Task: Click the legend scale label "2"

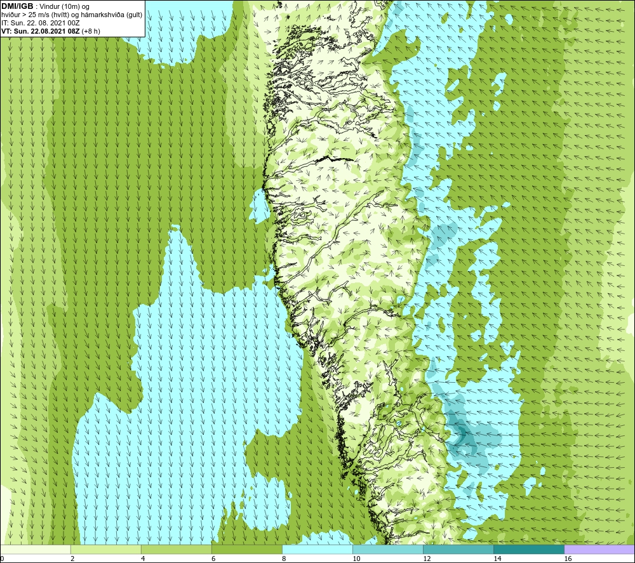Action: coord(72,559)
